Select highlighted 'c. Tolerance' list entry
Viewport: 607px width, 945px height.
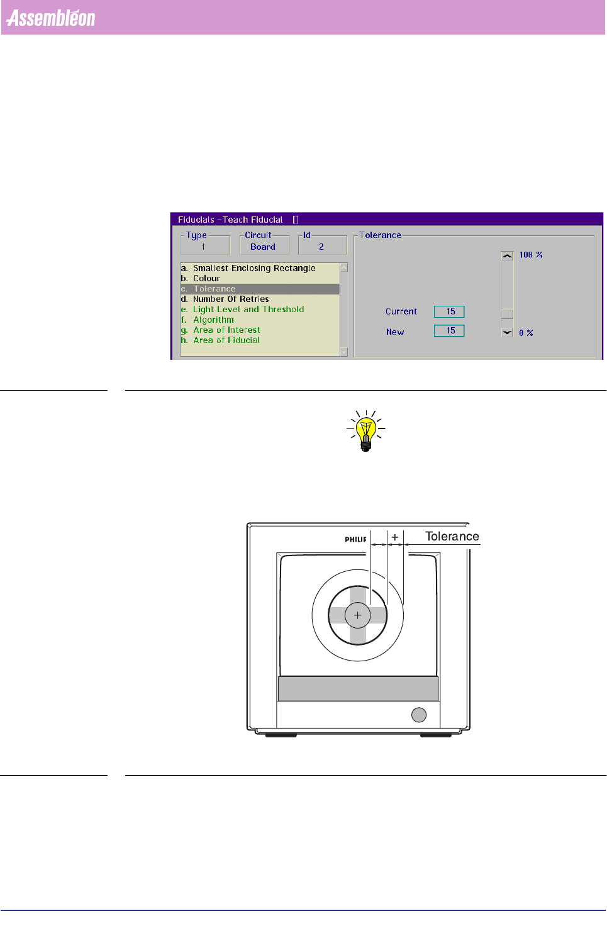coord(260,289)
